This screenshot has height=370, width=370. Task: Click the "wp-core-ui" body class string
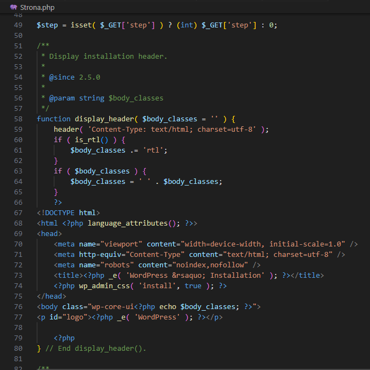click(108, 307)
